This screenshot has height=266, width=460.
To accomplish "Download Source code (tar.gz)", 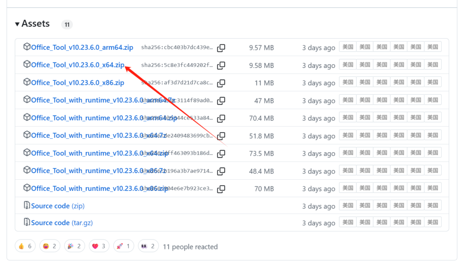I will click(x=62, y=223).
